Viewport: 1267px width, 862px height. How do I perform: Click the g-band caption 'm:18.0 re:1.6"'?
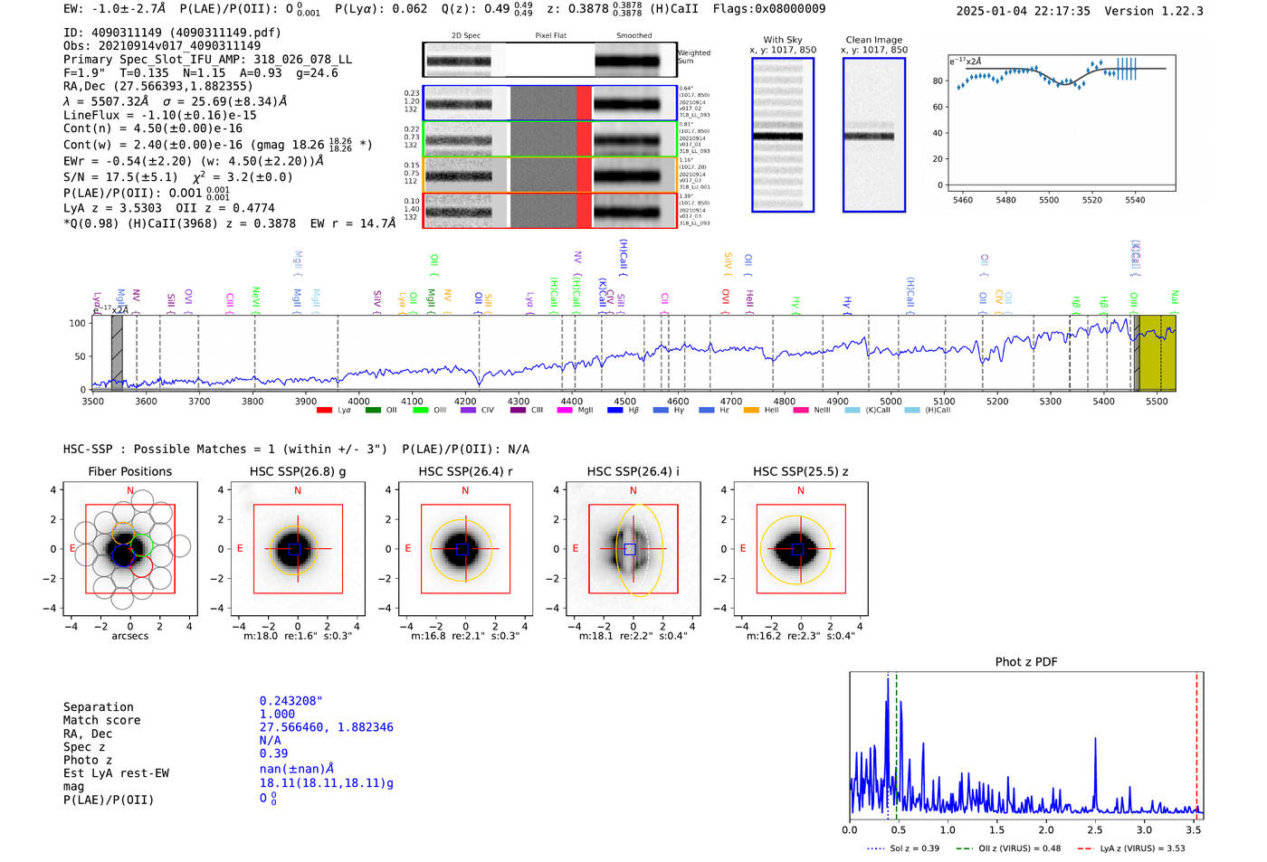coord(298,636)
